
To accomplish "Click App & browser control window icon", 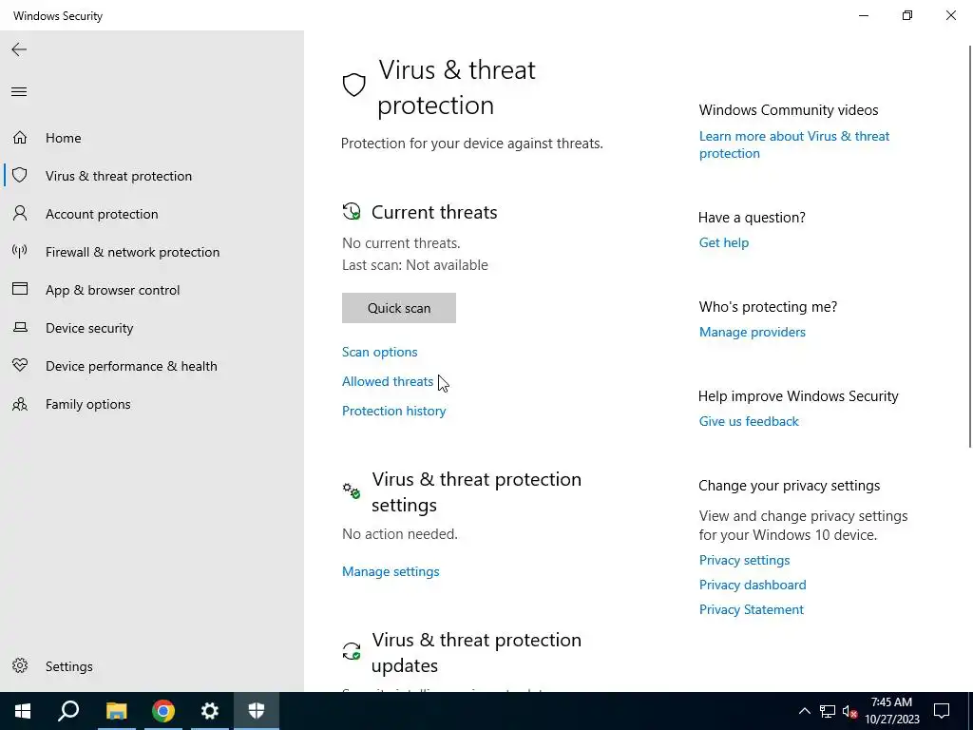I will (x=20, y=289).
